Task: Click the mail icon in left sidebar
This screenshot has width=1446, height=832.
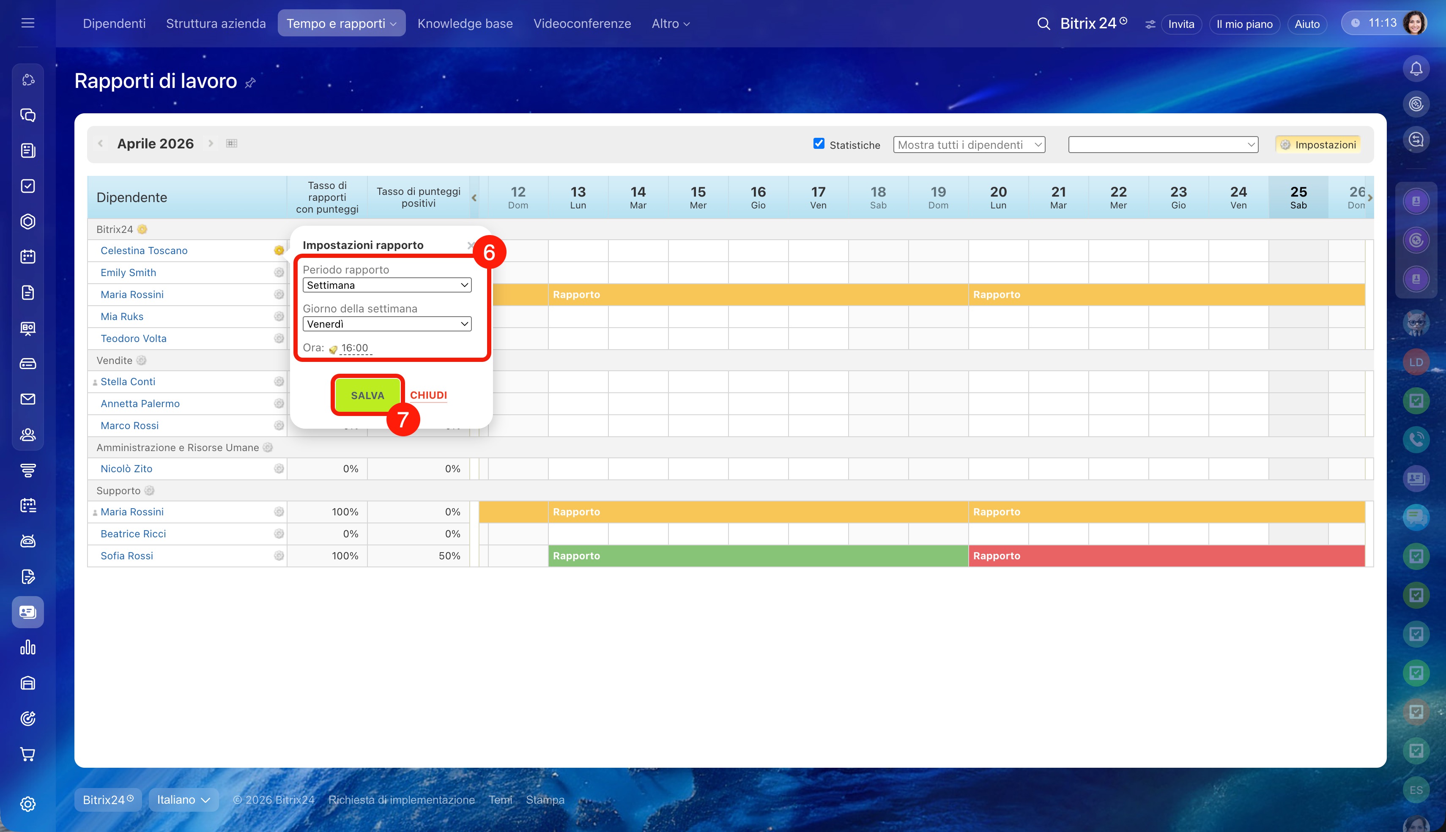Action: coord(27,399)
